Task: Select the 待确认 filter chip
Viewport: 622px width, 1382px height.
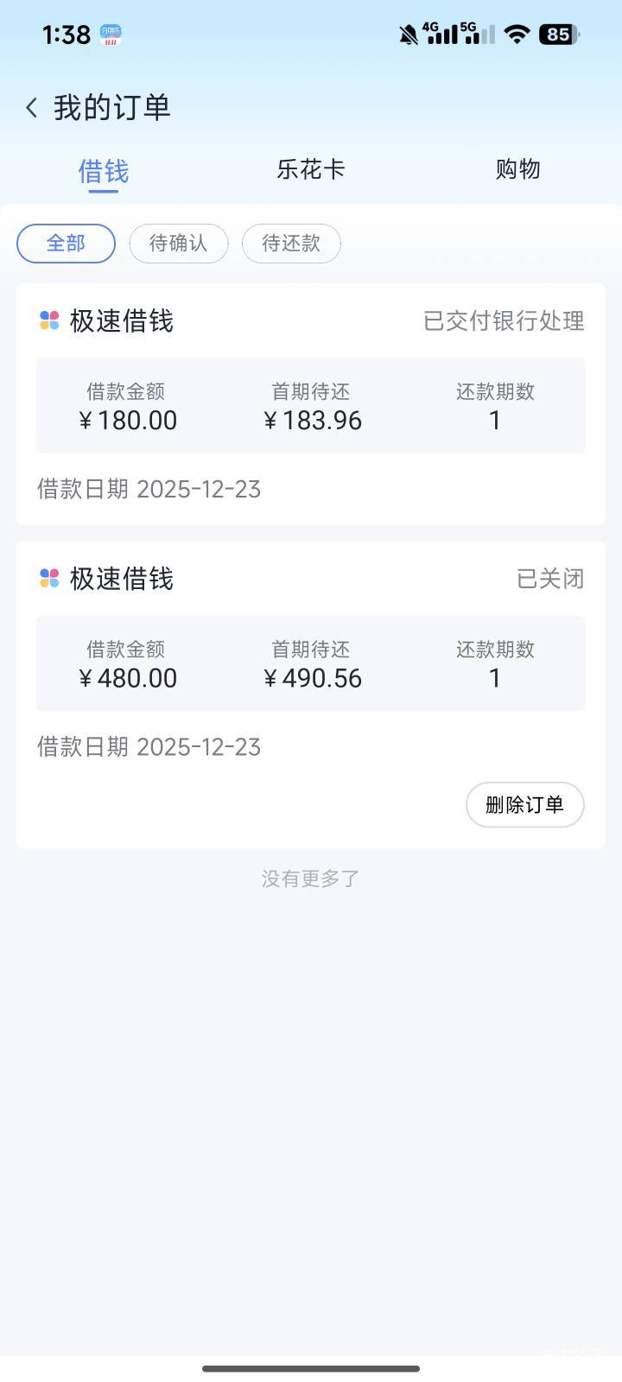Action: (x=179, y=244)
